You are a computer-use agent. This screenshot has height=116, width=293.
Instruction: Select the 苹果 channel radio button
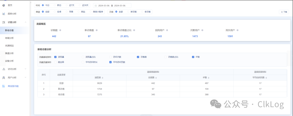tap(67, 12)
